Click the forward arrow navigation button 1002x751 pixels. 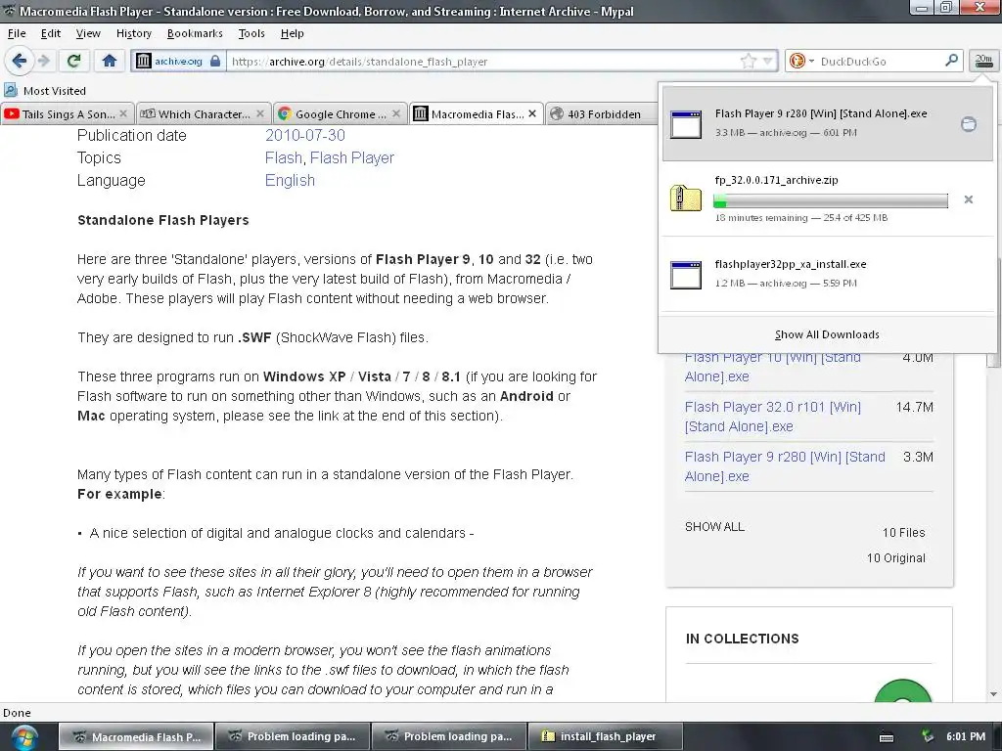(44, 61)
